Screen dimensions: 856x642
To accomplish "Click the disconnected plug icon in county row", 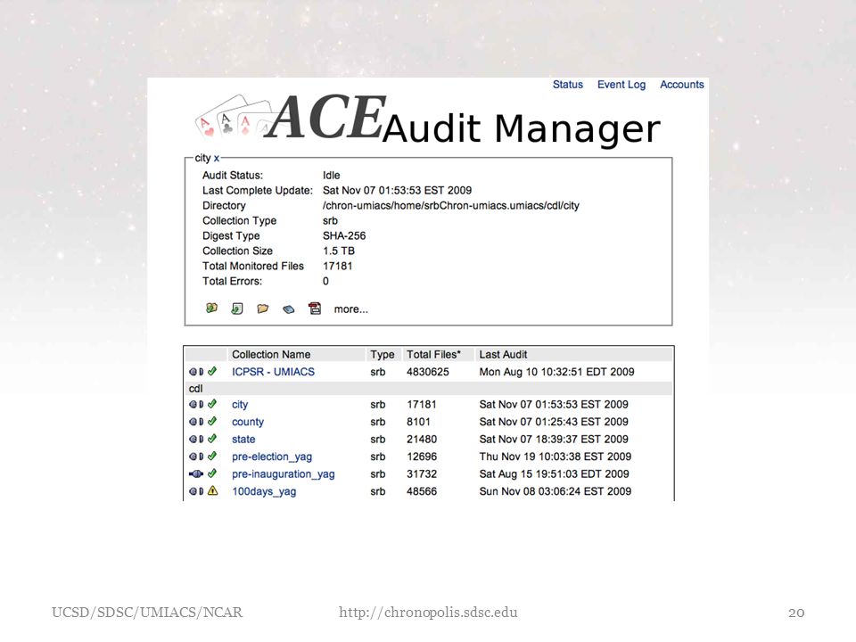I will tap(196, 422).
